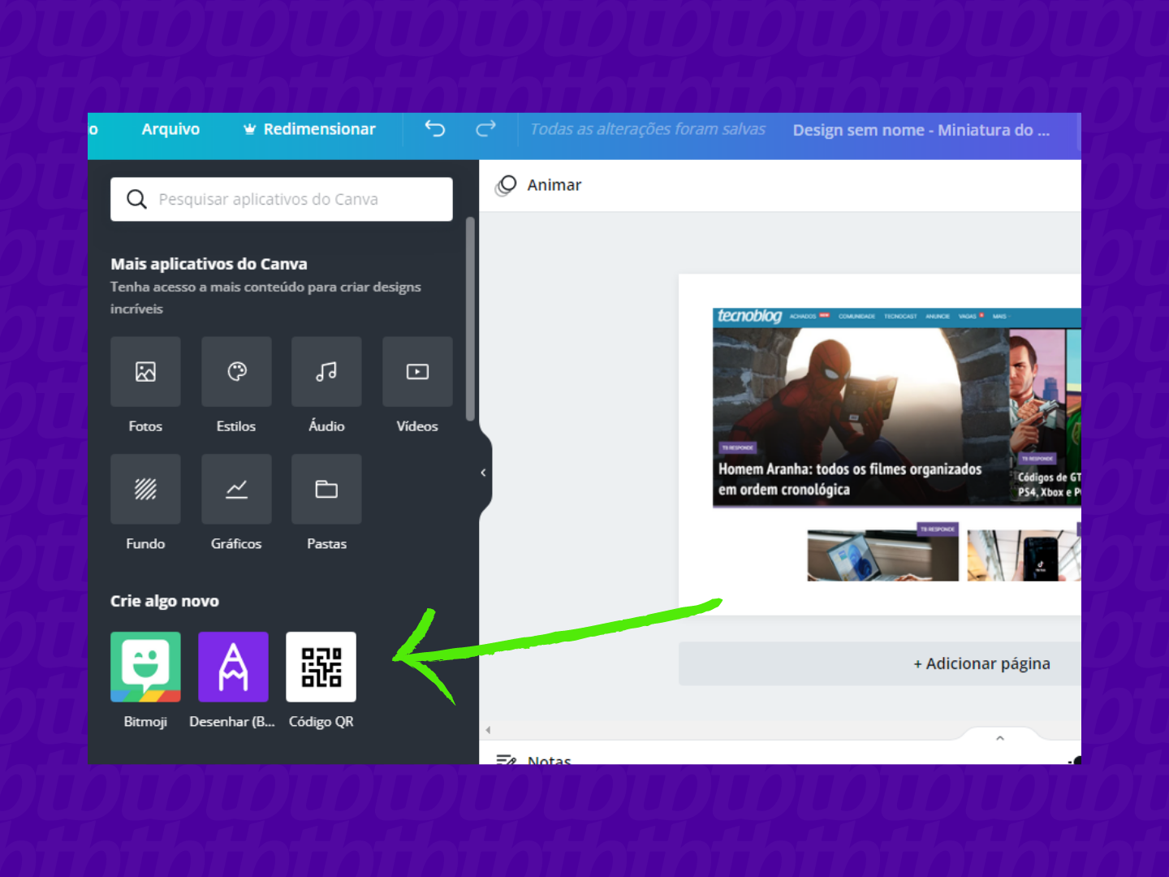Click the canvas horizontal scroll left arrow
The image size is (1169, 877).
[x=488, y=730]
